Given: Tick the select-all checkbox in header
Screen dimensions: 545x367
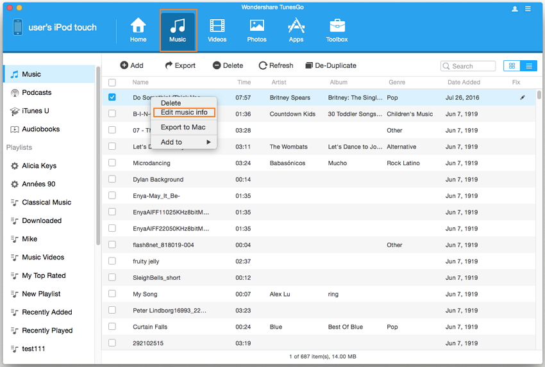Looking at the screenshot, I should click(x=112, y=83).
